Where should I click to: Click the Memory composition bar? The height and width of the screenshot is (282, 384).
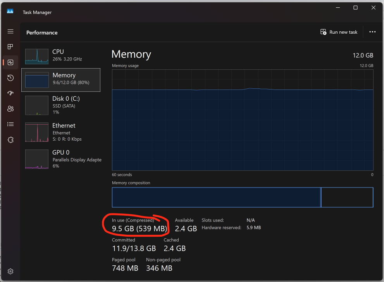[x=243, y=197]
